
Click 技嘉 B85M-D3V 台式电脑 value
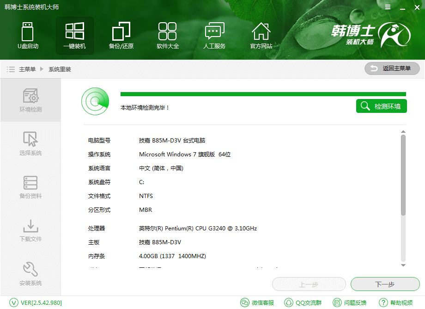[172, 141]
